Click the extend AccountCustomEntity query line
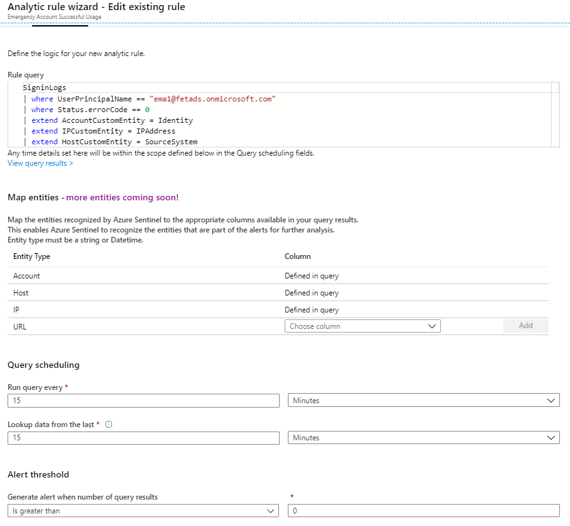Viewport: 570px width, 526px height. pos(112,120)
